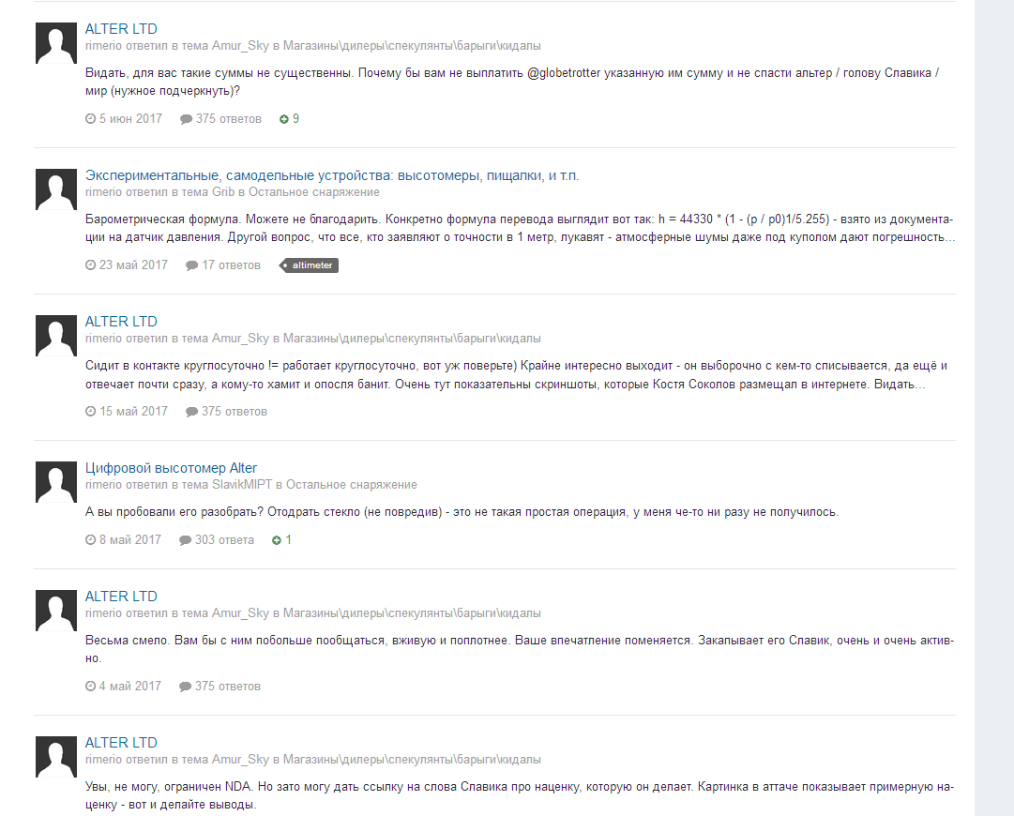Open the altimeter tag
The width and height of the screenshot is (1014, 816).
[x=310, y=265]
